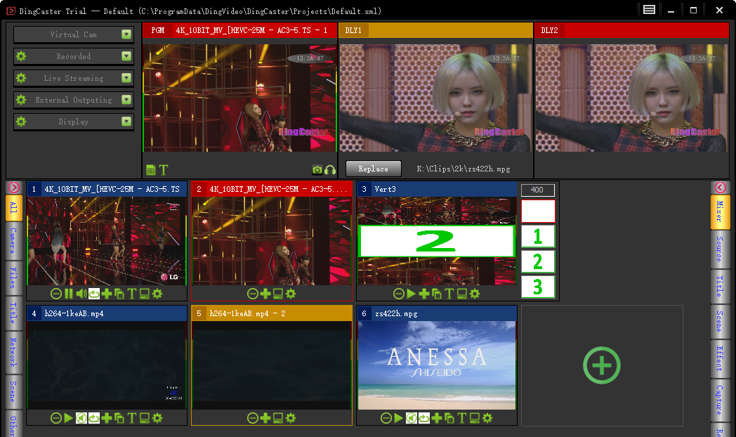Open settings gear for source 6
The image size is (736, 437).
click(487, 418)
